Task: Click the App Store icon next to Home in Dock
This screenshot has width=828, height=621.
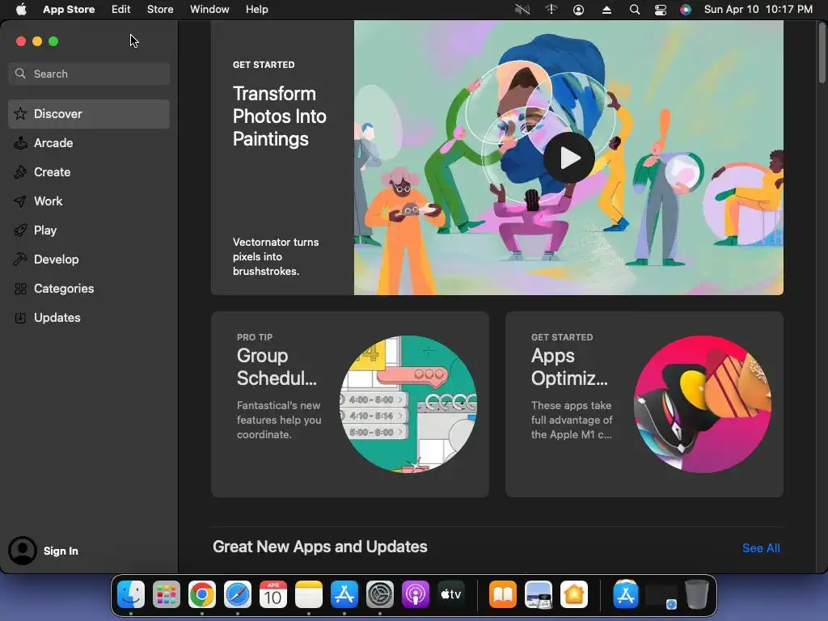Action: [626, 594]
